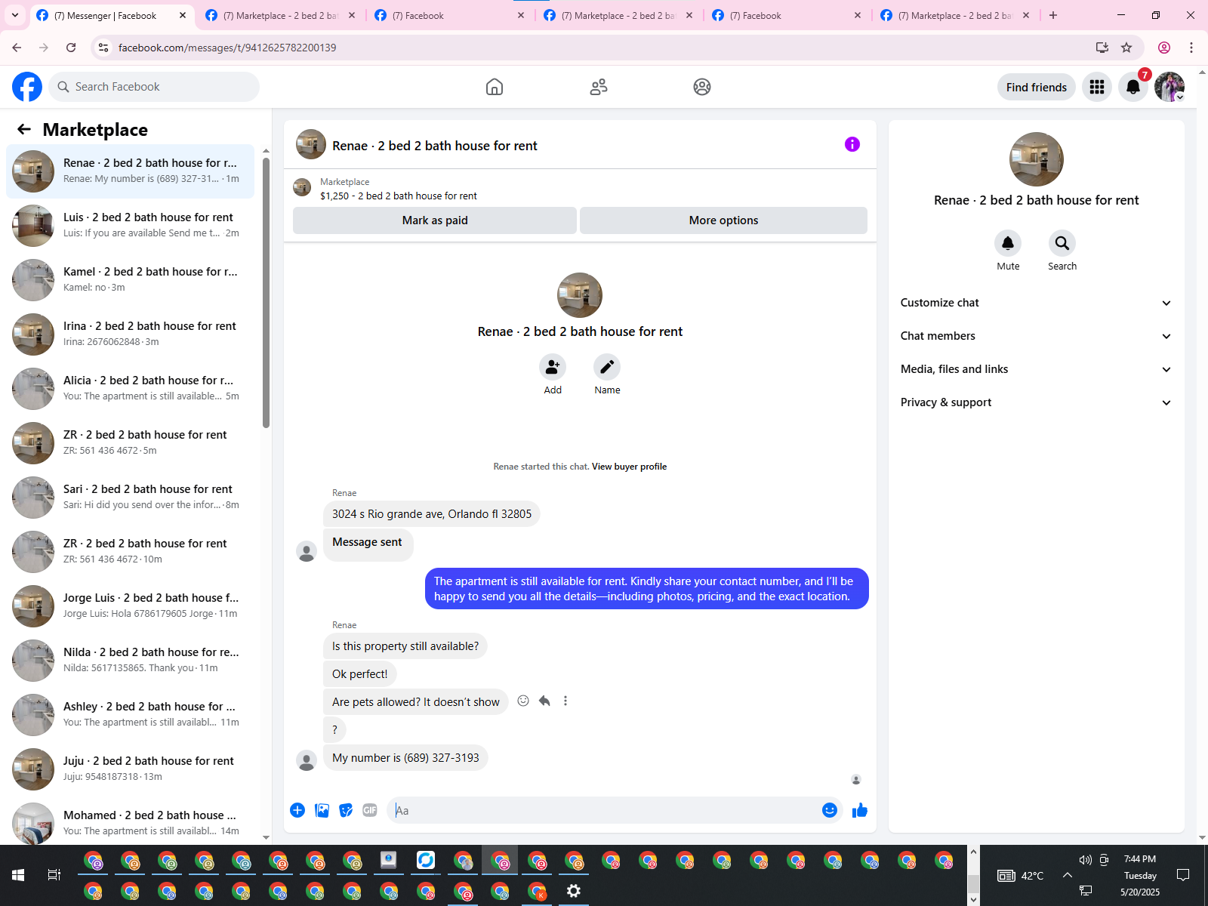Open Irina conversation in list

pos(130,334)
